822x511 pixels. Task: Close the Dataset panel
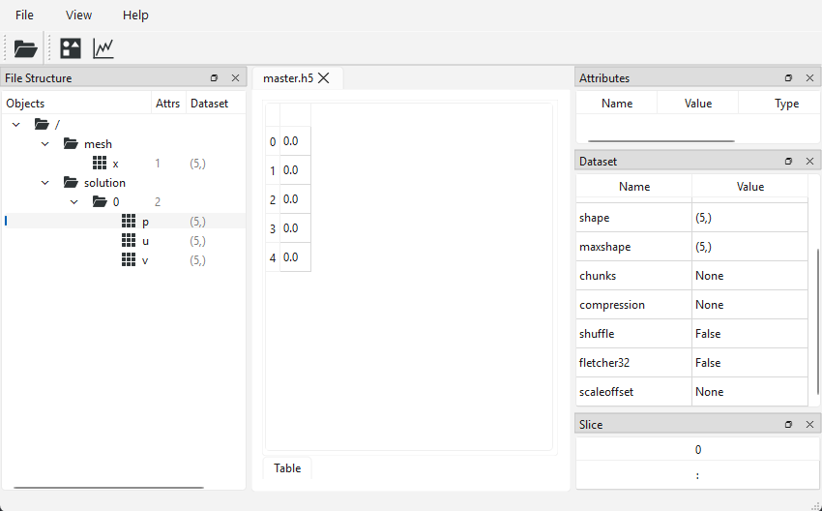coord(810,162)
